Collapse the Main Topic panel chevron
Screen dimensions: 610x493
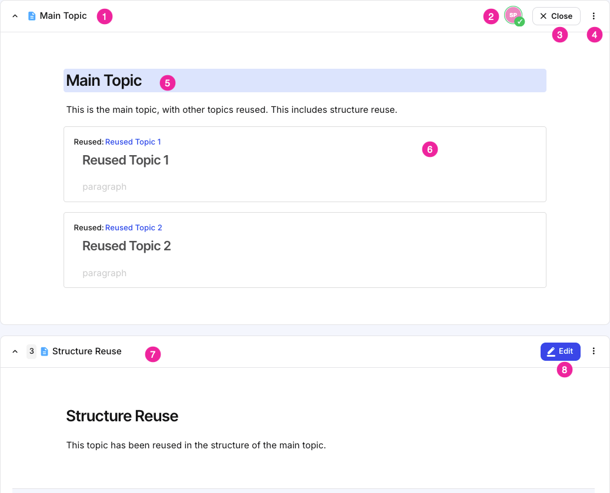click(15, 16)
